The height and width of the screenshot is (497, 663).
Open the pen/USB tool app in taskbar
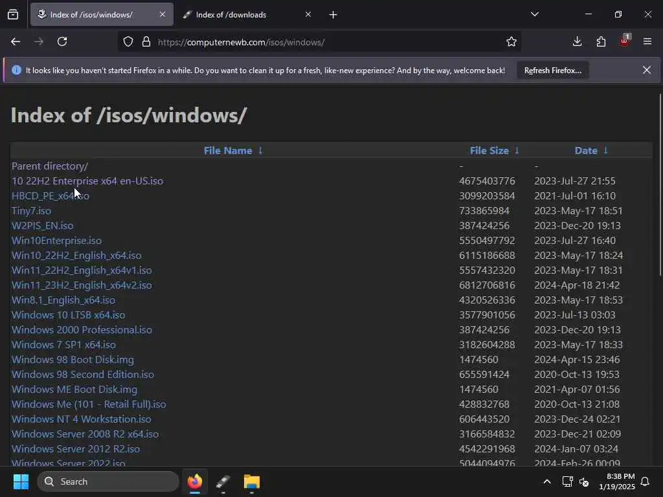click(x=223, y=481)
